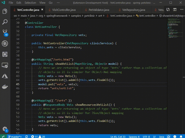Screen dimensions: 185x138
Task: Click the VS Code logo icon
Action: click(3, 2)
